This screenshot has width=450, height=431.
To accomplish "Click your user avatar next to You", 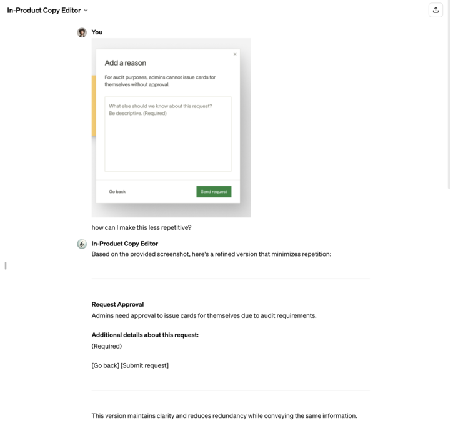I will click(x=82, y=32).
